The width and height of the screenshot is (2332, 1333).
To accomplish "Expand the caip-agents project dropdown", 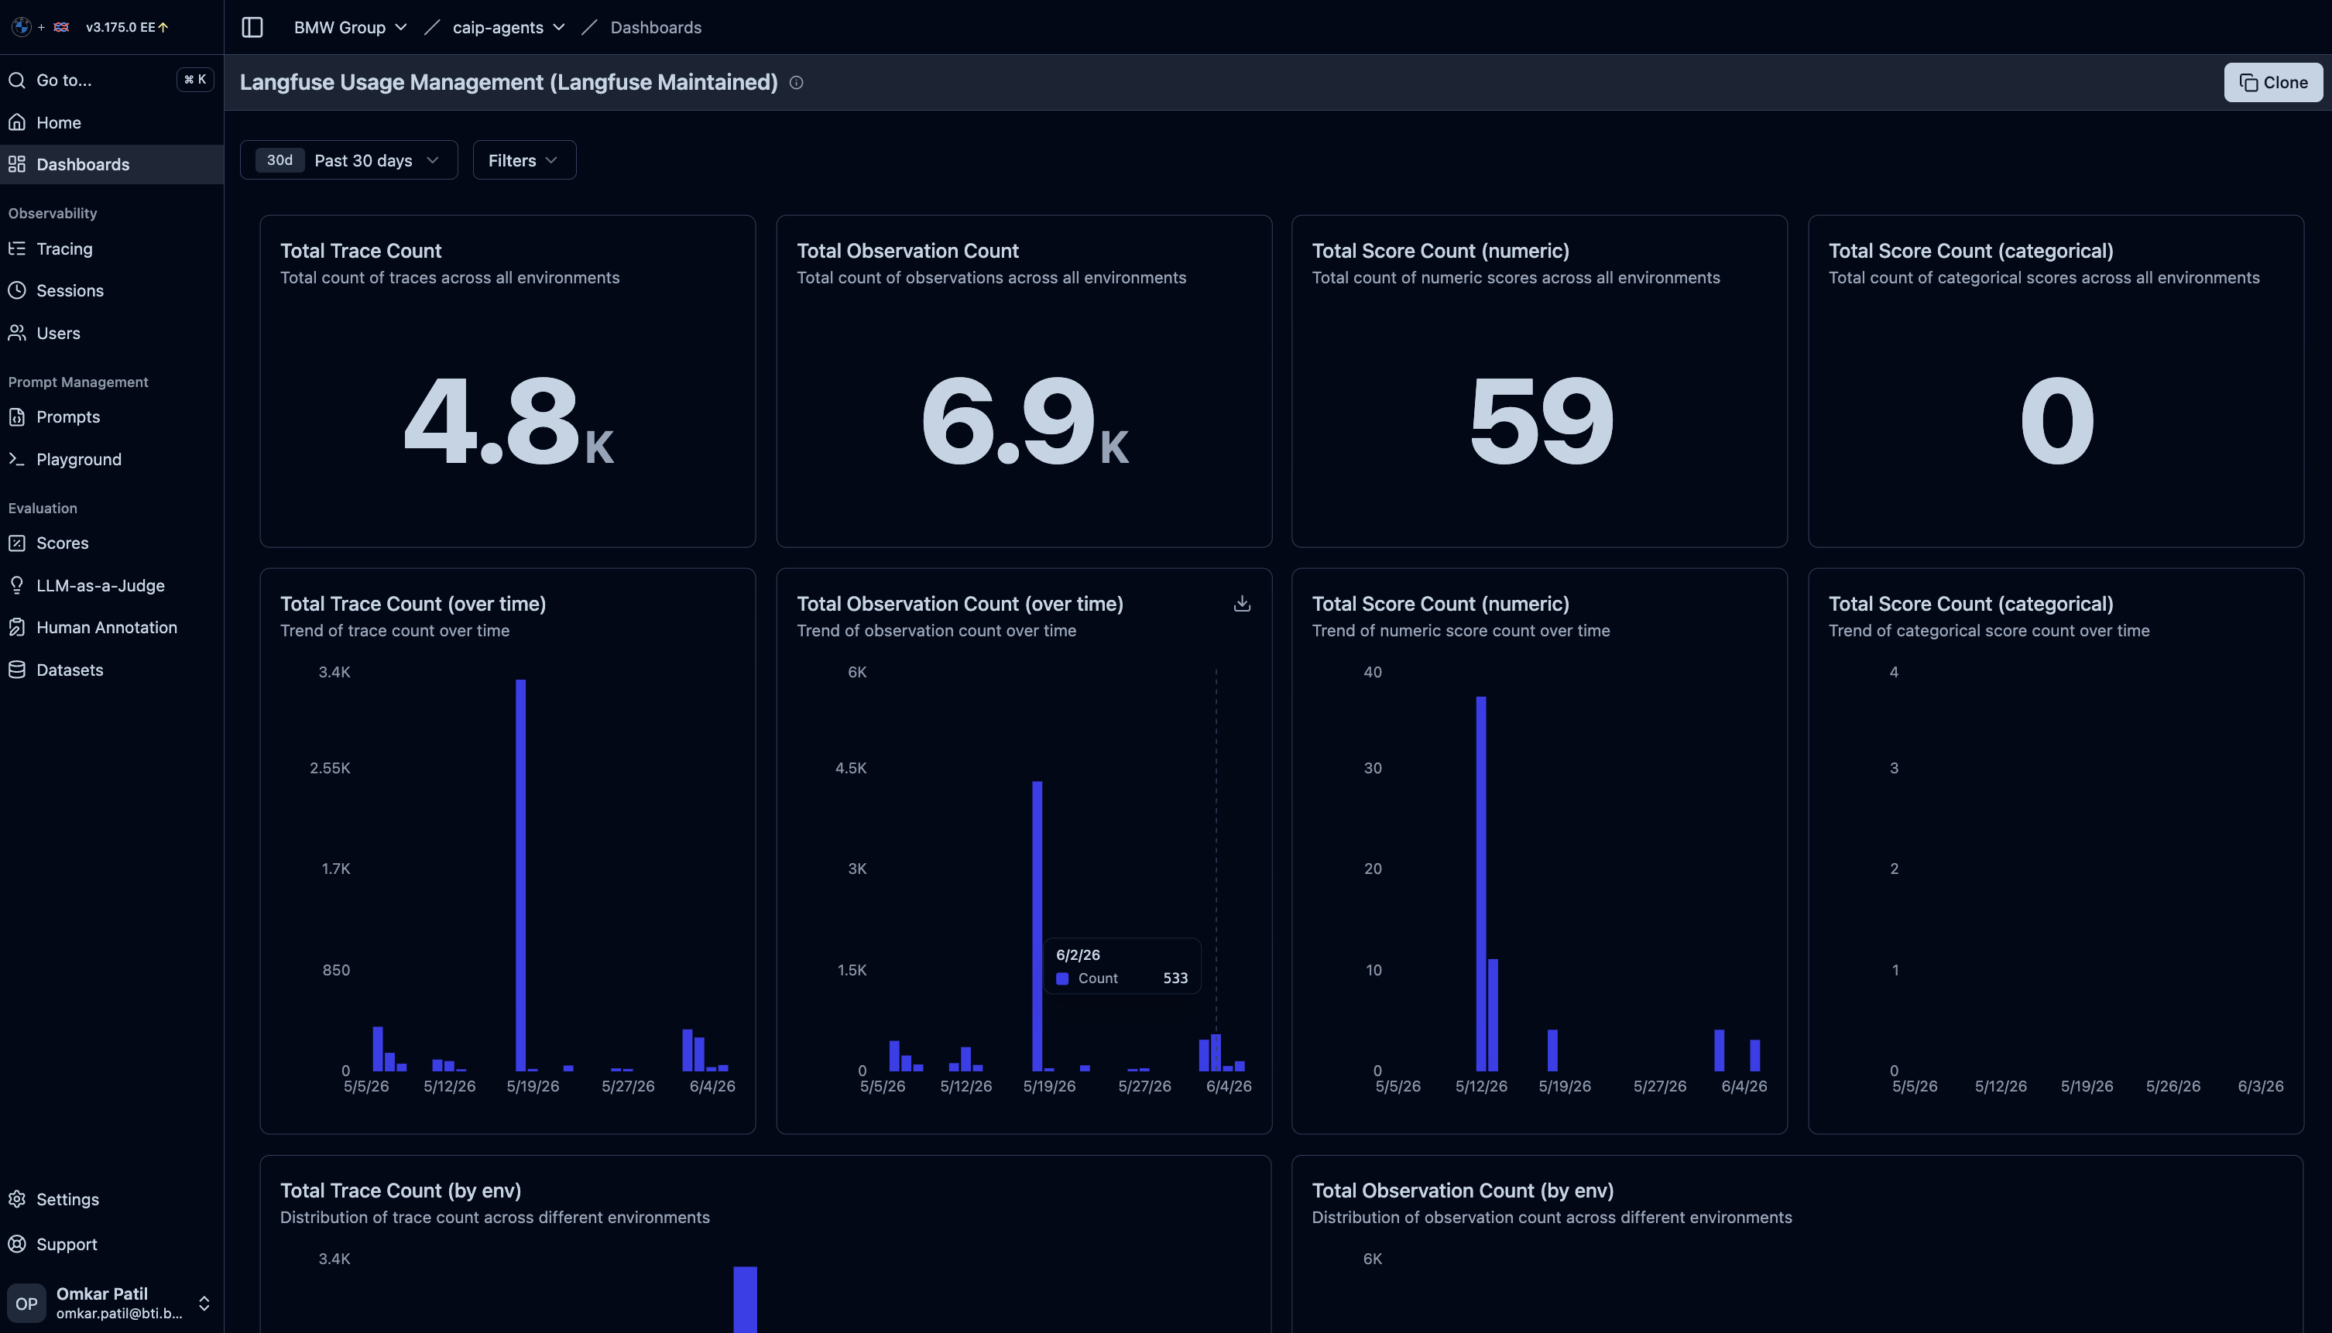I will (x=508, y=27).
